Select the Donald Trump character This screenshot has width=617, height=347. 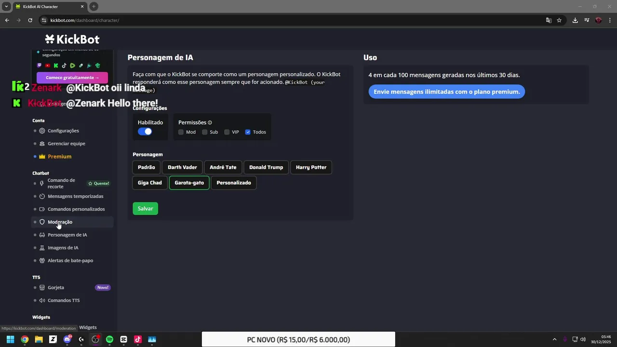266,167
